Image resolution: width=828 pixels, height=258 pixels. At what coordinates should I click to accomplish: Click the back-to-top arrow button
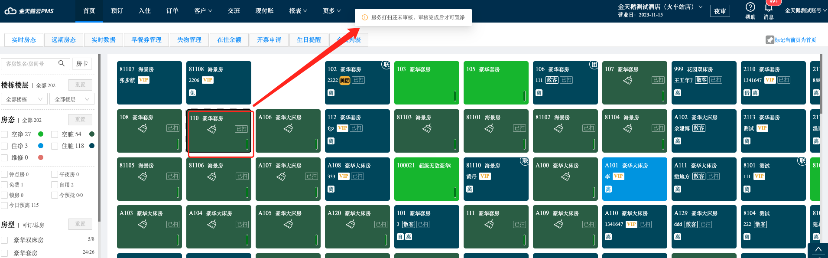(818, 250)
